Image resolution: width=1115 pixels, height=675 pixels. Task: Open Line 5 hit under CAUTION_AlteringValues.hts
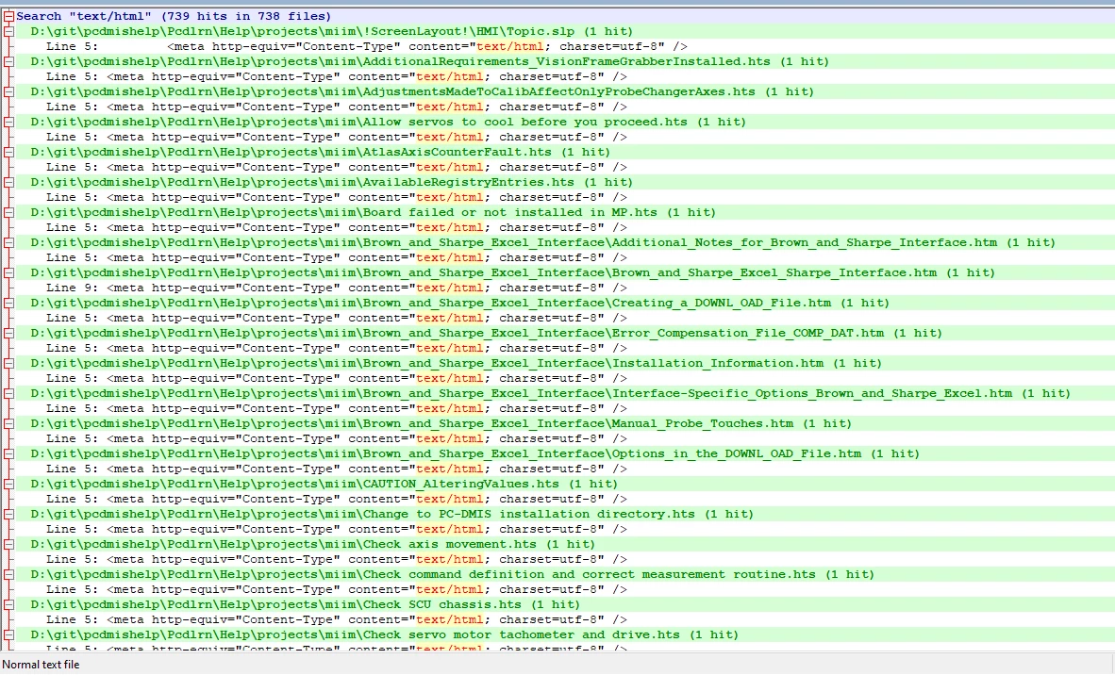coord(337,500)
